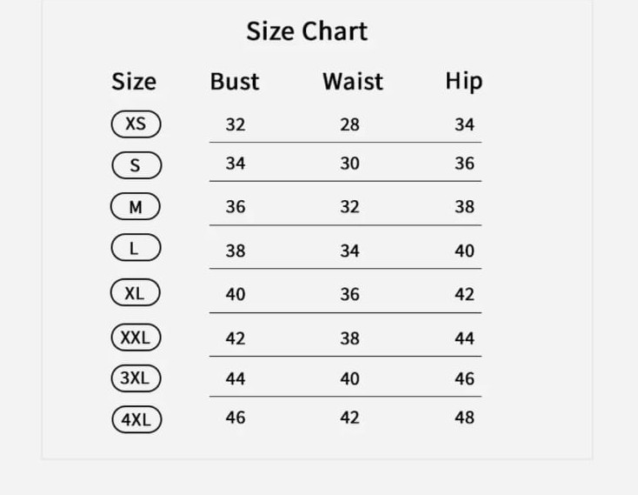Click the hip value in the S row
Image resolution: width=638 pixels, height=495 pixels.
point(464,164)
